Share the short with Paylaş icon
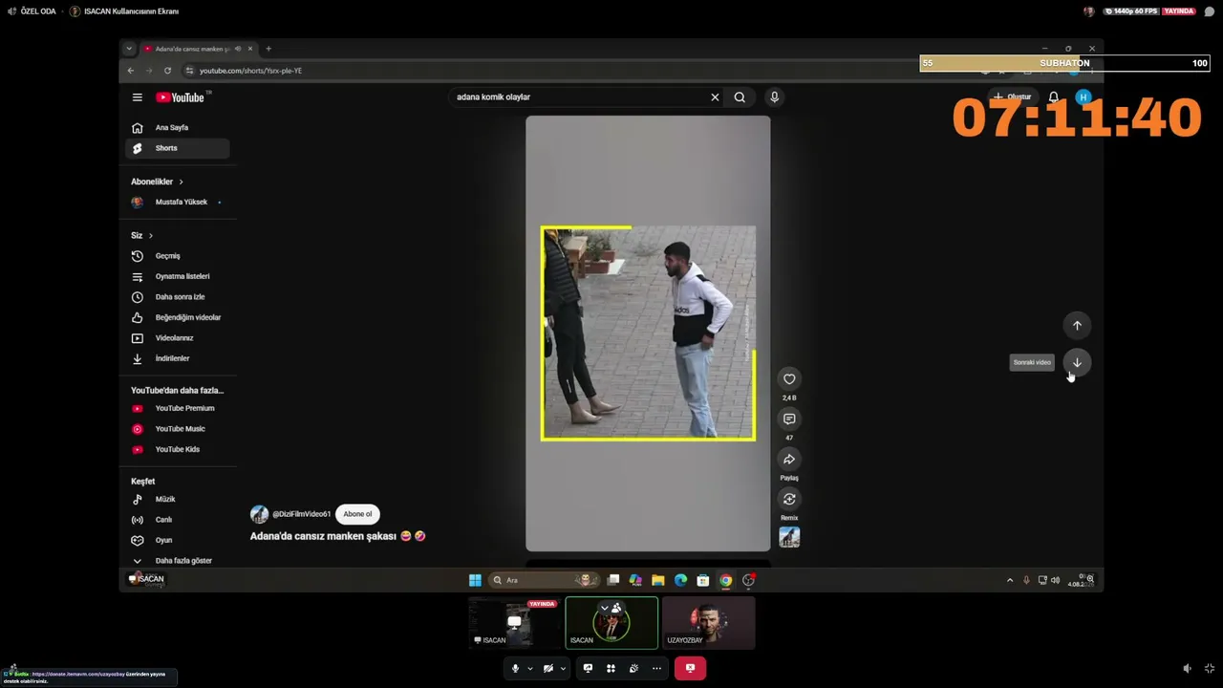The image size is (1223, 688). (789, 460)
